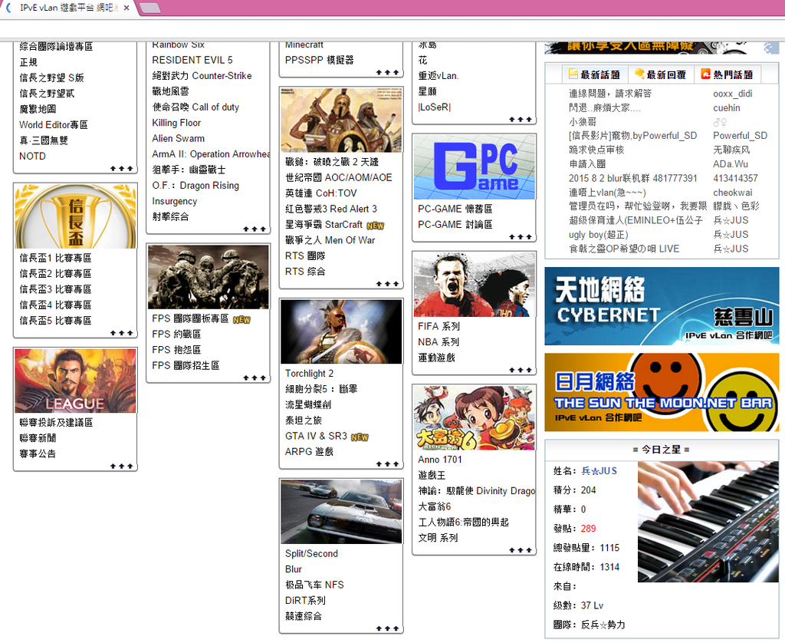
Task: Click the 信長盃 gold trophy image
Action: [75, 216]
